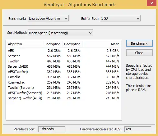This screenshot has width=158, height=136.
Task: Open the Sort Method dropdown
Action: point(60,33)
